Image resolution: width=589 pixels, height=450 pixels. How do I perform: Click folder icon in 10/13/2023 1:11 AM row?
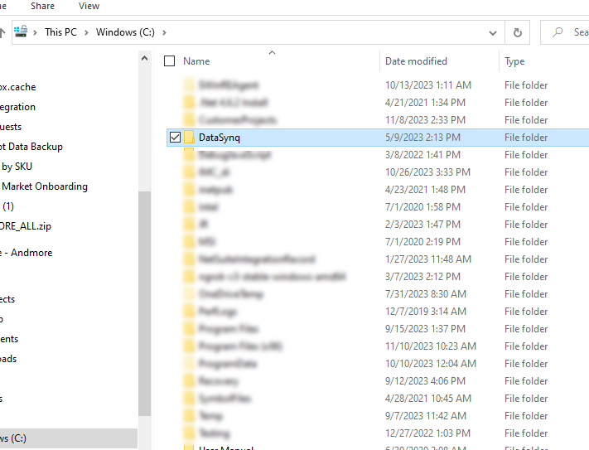coord(189,85)
